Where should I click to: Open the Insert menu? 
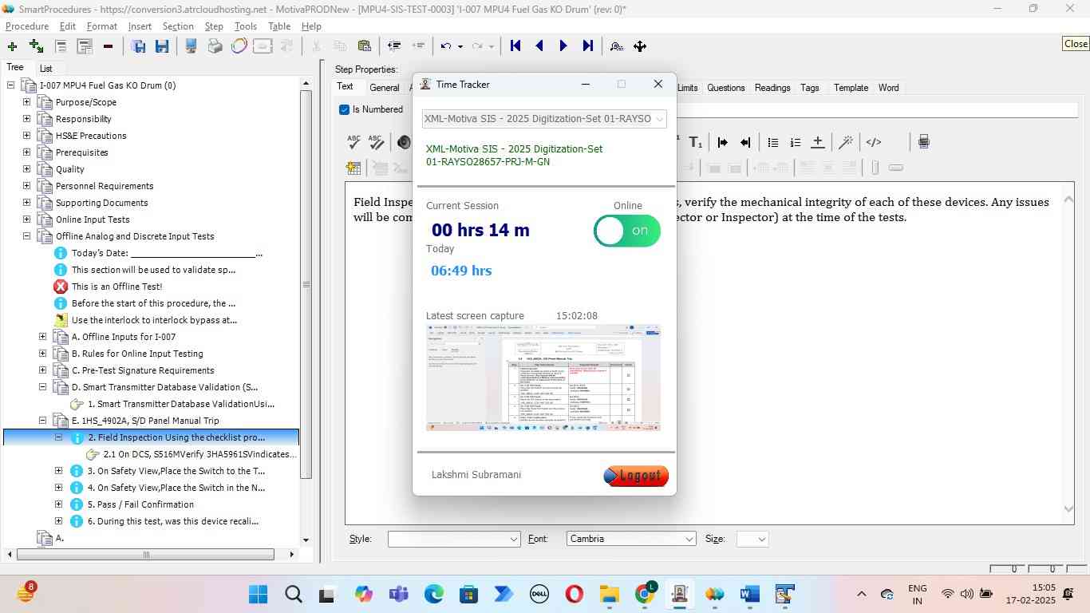[x=140, y=26]
